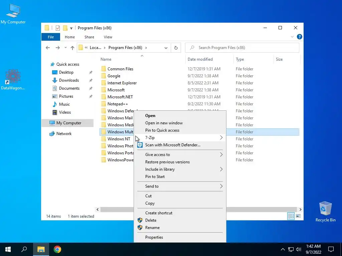
Task: Expand the Give access to submenu
Action: pos(180,155)
